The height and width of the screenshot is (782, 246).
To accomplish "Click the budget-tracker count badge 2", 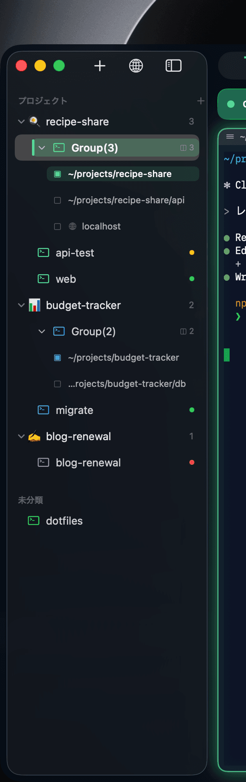I will click(191, 305).
